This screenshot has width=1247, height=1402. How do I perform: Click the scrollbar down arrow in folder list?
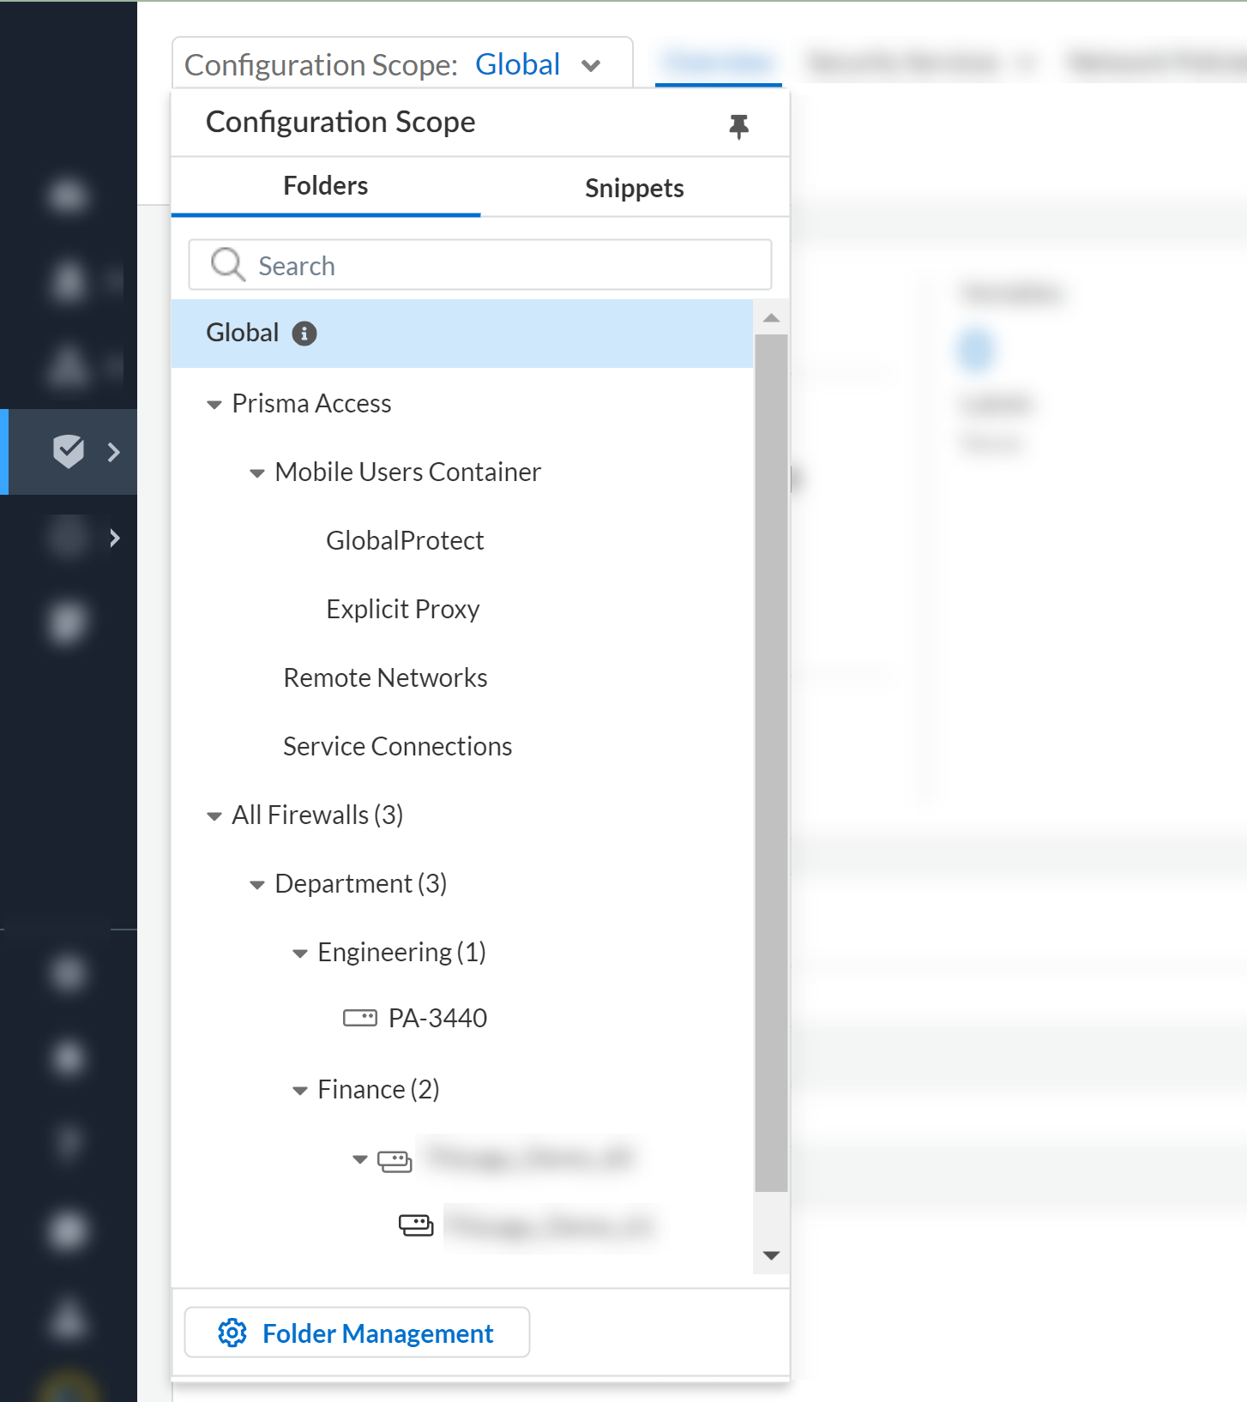pos(771,1255)
